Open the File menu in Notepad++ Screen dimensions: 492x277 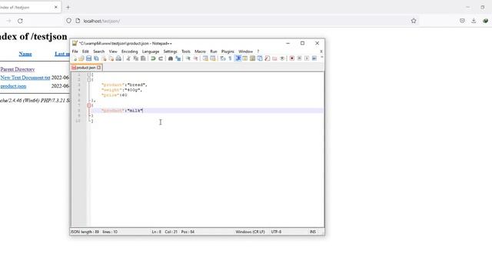click(75, 52)
